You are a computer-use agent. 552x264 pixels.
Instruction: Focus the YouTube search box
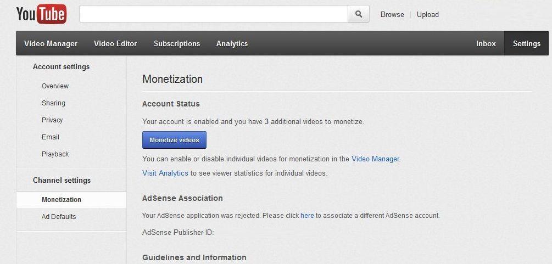coord(213,14)
